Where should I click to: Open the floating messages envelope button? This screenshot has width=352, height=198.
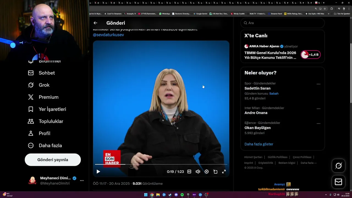click(339, 182)
